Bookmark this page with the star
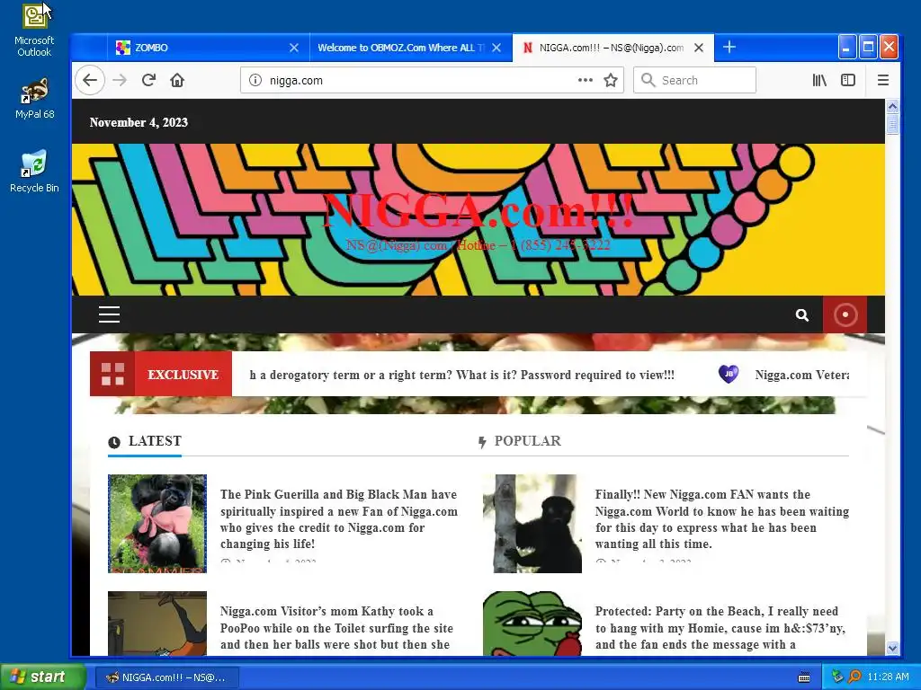Image resolution: width=921 pixels, height=690 pixels. (611, 80)
